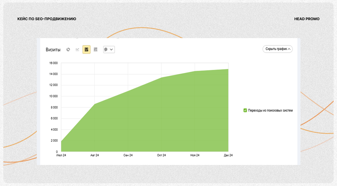Click the 'Авг 24' axis label

coord(95,155)
